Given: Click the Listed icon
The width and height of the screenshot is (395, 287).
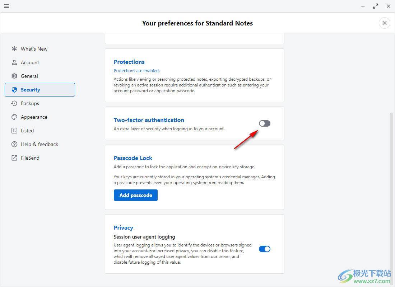Looking at the screenshot, I should pyautogui.click(x=14, y=131).
